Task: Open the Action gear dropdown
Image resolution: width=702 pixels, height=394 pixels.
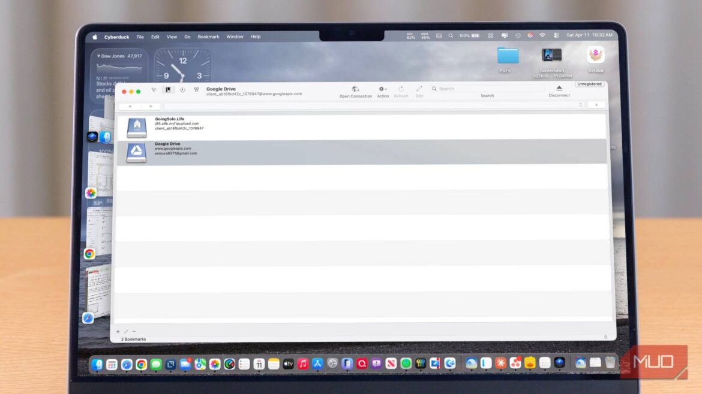Action: coord(383,90)
